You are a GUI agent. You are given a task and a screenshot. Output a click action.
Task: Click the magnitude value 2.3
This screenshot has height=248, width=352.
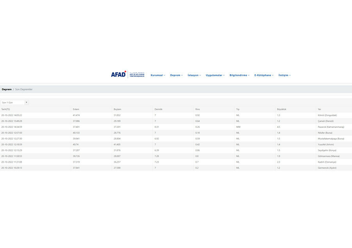click(278, 162)
